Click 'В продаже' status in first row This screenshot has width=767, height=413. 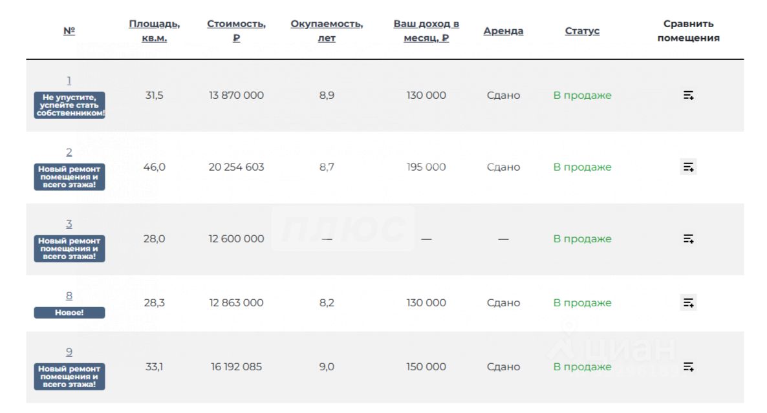point(582,96)
